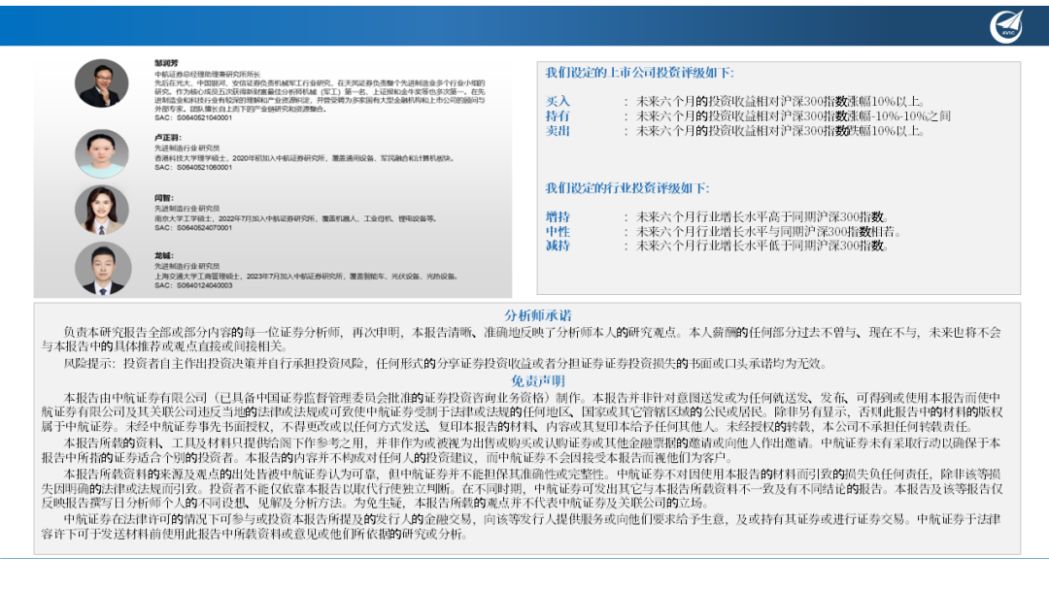This screenshot has width=1049, height=590.
Task: Click SAC code S0640521040001
Action: (x=193, y=117)
